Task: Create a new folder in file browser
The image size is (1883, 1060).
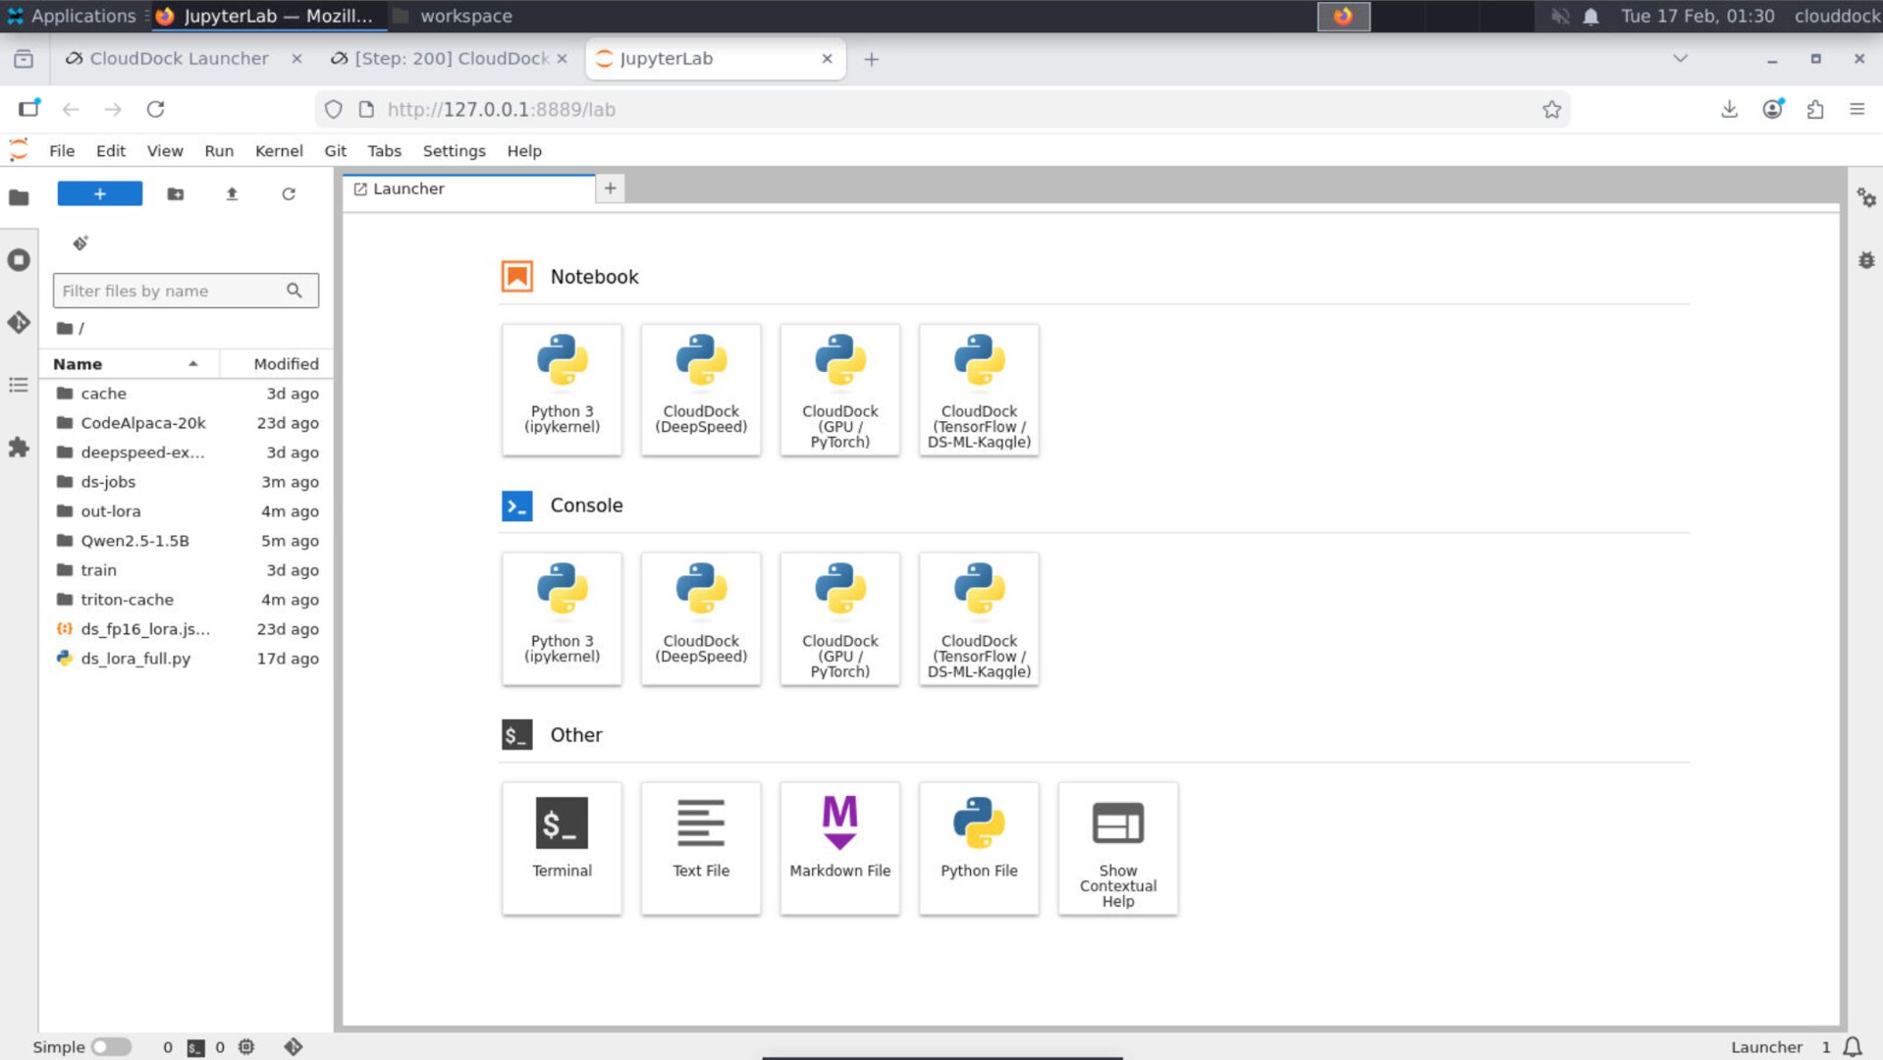Action: [176, 194]
